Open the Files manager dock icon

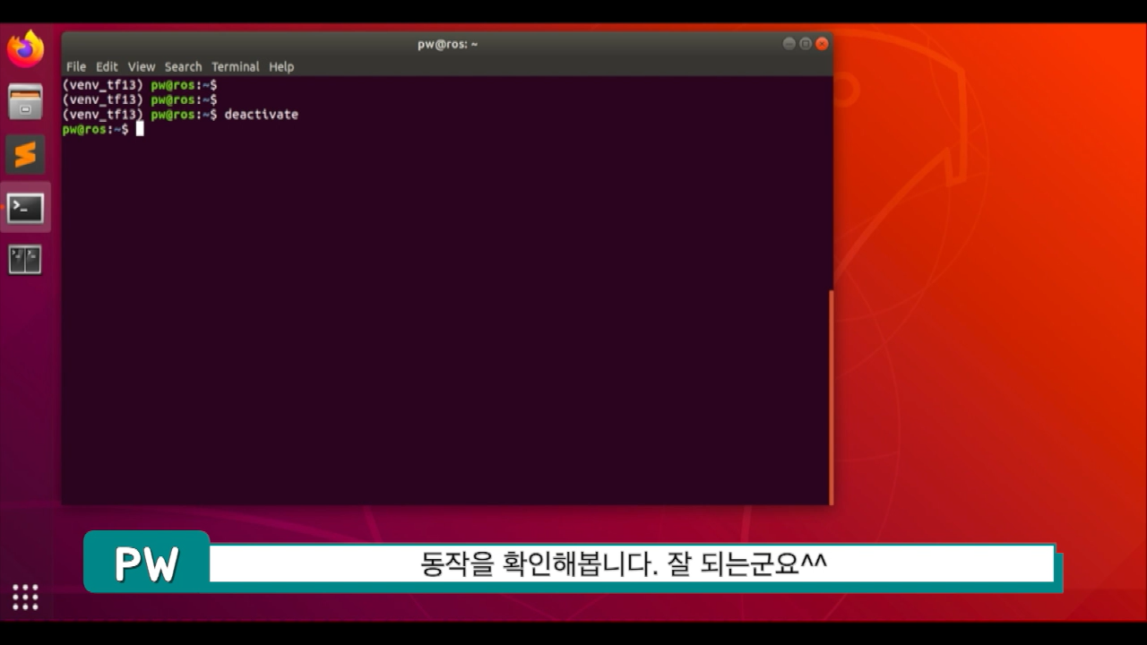click(x=25, y=101)
